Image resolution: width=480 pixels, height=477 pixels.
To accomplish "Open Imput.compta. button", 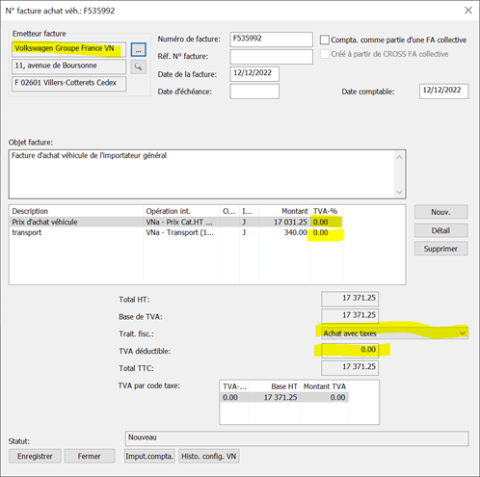I will tap(149, 456).
